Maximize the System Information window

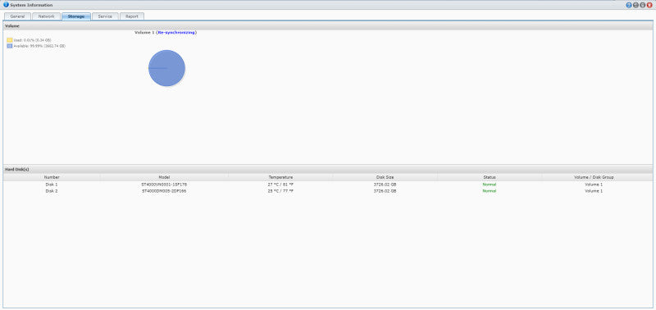tap(642, 5)
